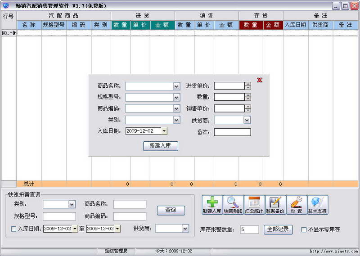360x256 pixels.
Task: Expand the 规格型号 dropdown in dialog
Action: (x=176, y=97)
